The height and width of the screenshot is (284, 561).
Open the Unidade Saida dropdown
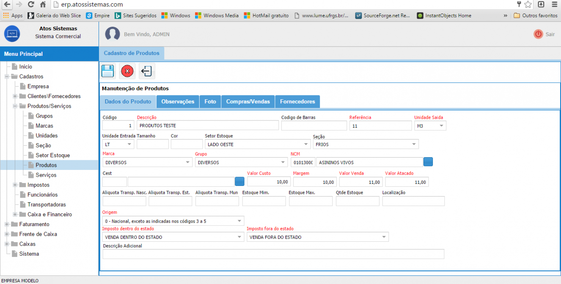(x=430, y=126)
